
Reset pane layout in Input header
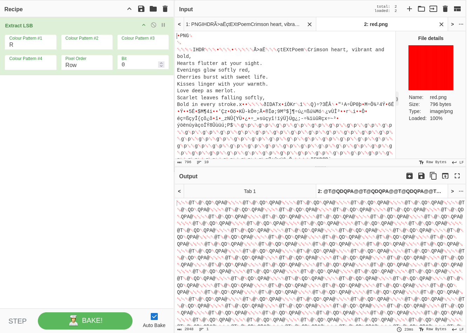point(457,9)
